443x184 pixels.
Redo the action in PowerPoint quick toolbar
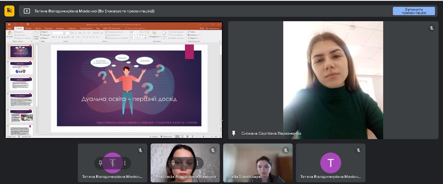21,24
